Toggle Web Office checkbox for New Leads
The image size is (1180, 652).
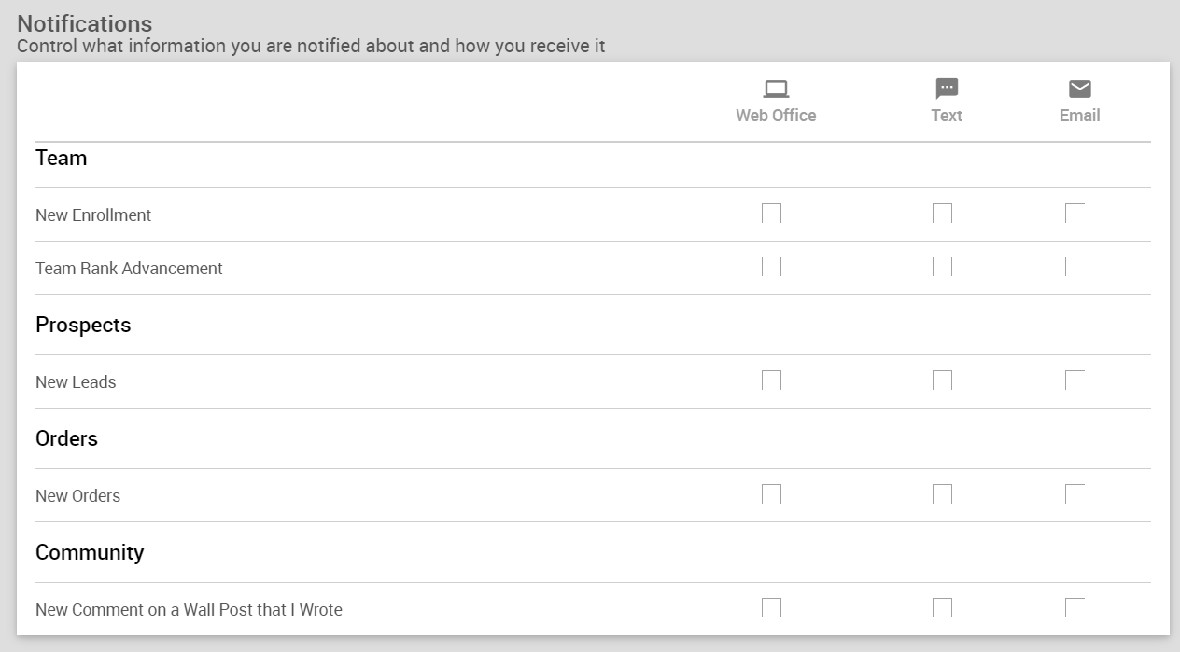(x=772, y=381)
